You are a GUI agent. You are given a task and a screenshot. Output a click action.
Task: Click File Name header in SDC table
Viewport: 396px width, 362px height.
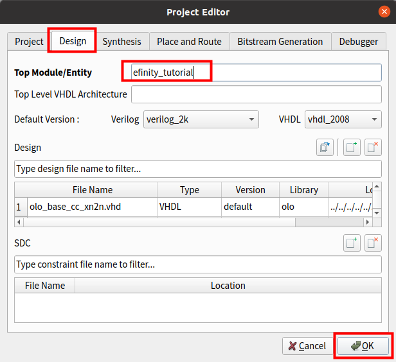point(45,286)
